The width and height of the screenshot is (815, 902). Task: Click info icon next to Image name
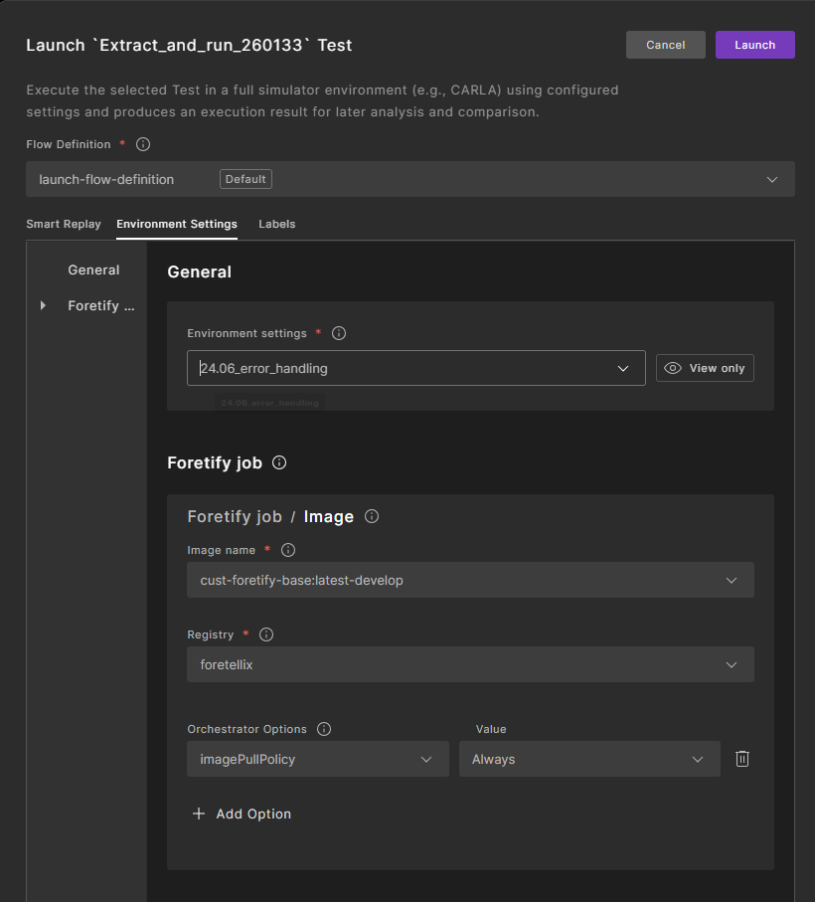pyautogui.click(x=288, y=550)
